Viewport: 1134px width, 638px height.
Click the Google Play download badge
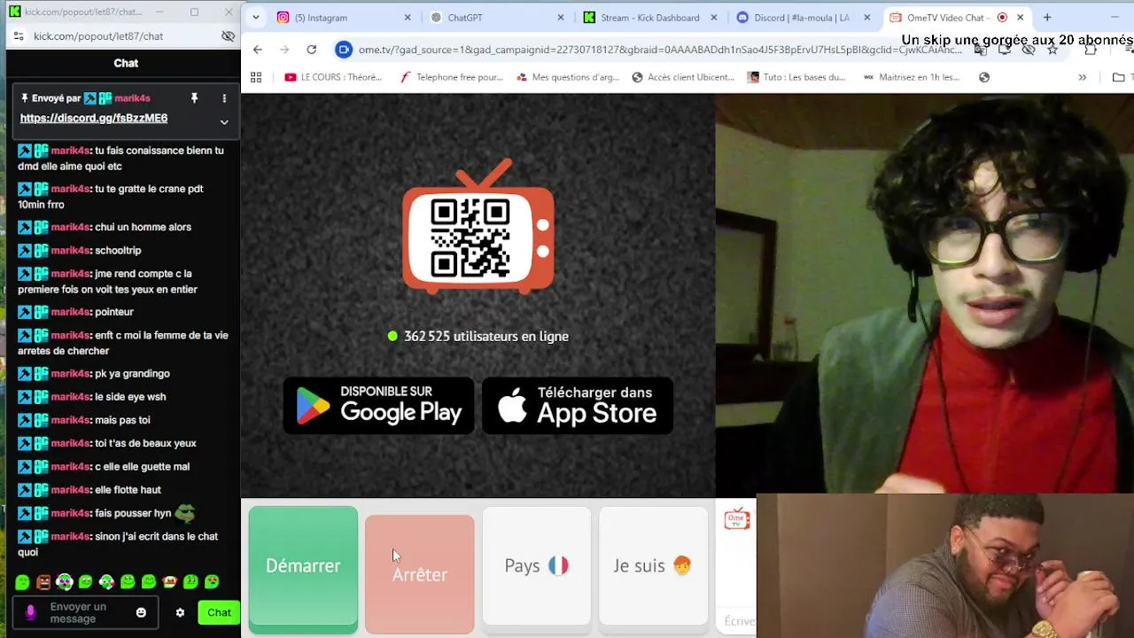coord(378,405)
